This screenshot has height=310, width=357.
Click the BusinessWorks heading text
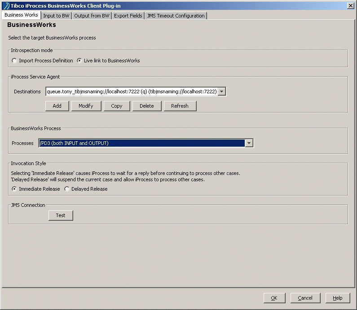(x=31, y=25)
